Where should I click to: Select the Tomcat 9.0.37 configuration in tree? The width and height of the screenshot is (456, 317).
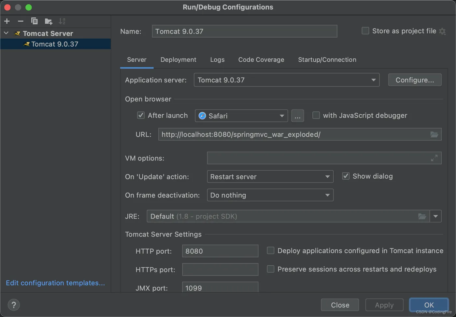(x=55, y=44)
